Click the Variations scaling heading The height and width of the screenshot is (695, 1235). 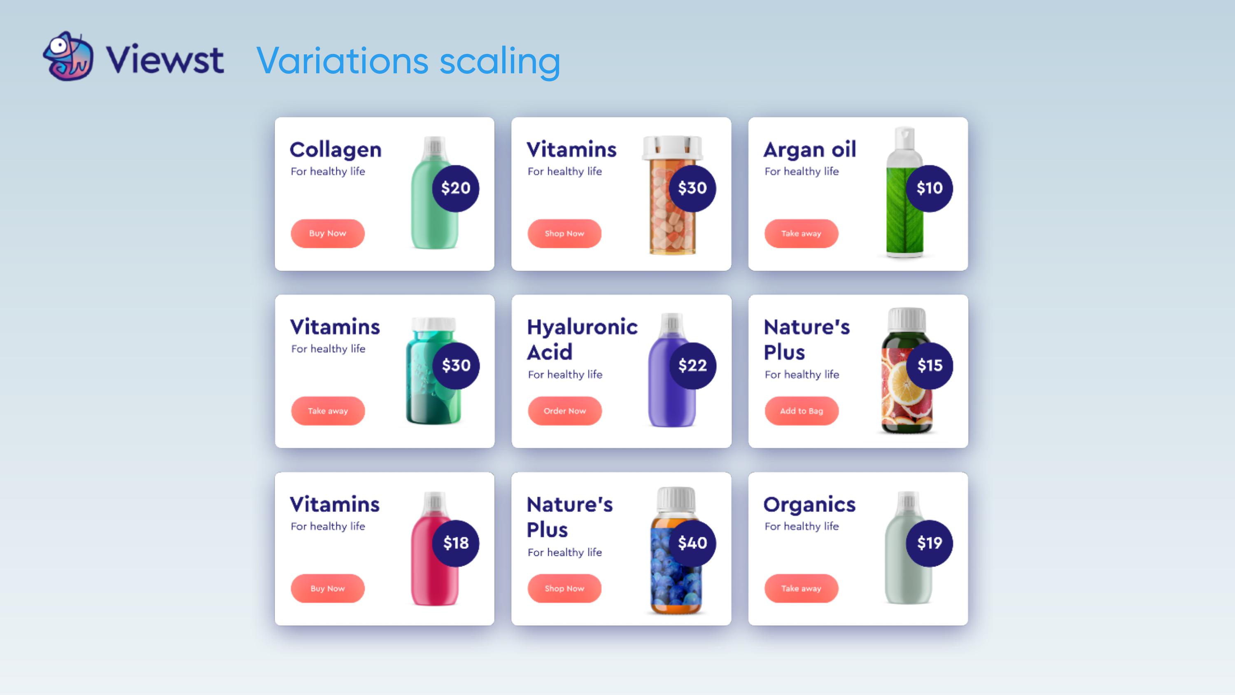[408, 61]
